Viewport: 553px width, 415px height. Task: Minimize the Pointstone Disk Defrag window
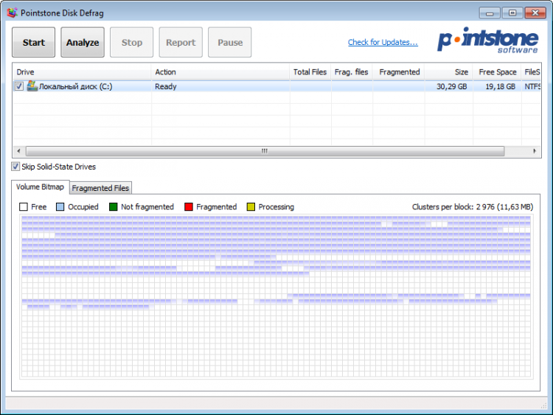click(x=490, y=13)
